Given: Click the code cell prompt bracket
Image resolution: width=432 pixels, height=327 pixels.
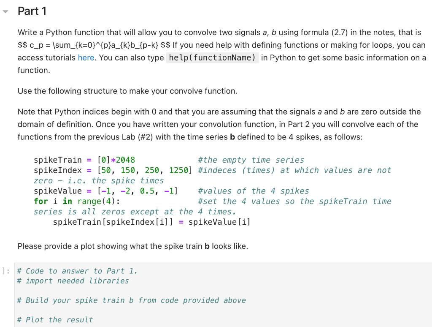Looking at the screenshot, I should [5, 271].
